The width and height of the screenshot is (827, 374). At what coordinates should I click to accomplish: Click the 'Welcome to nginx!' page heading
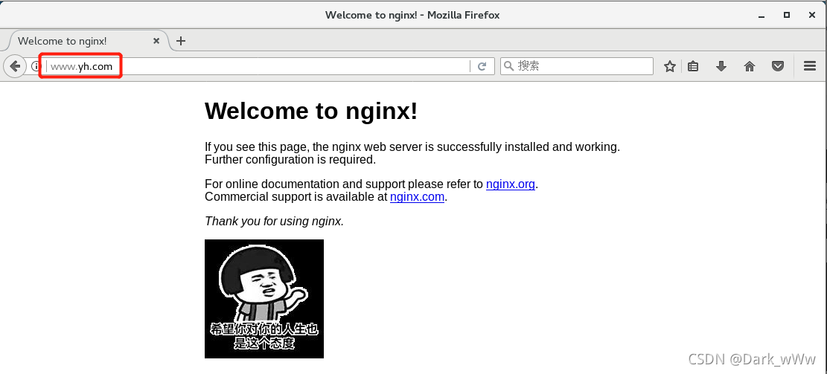311,111
